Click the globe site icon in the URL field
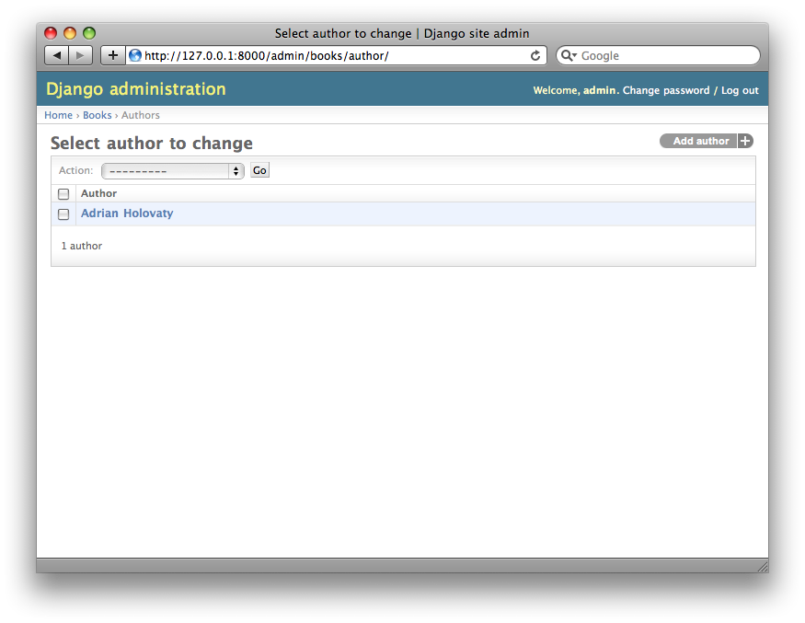The height and width of the screenshot is (623, 805). [135, 55]
